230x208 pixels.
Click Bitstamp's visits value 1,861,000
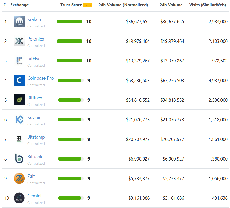pos(218,139)
